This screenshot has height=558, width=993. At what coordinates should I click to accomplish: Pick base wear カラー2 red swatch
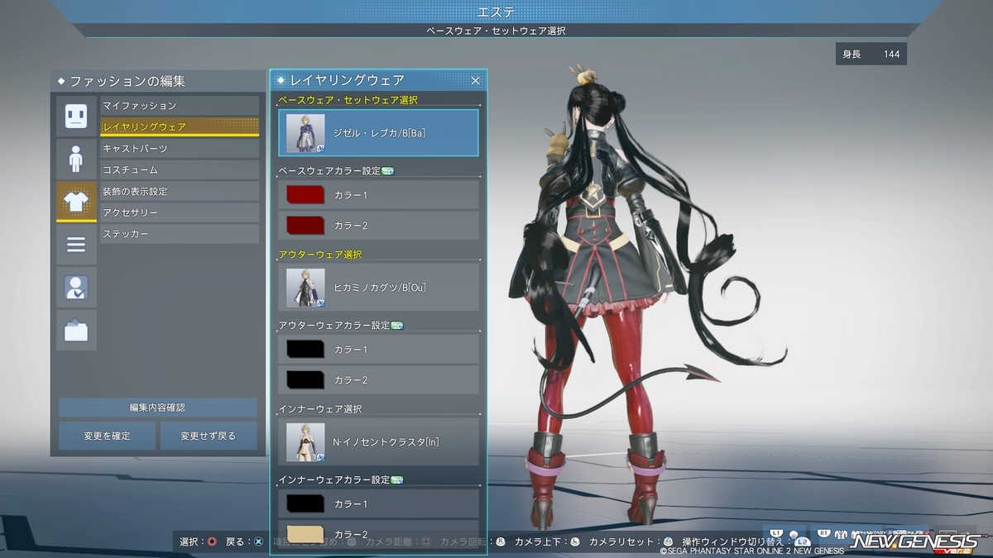tap(305, 225)
